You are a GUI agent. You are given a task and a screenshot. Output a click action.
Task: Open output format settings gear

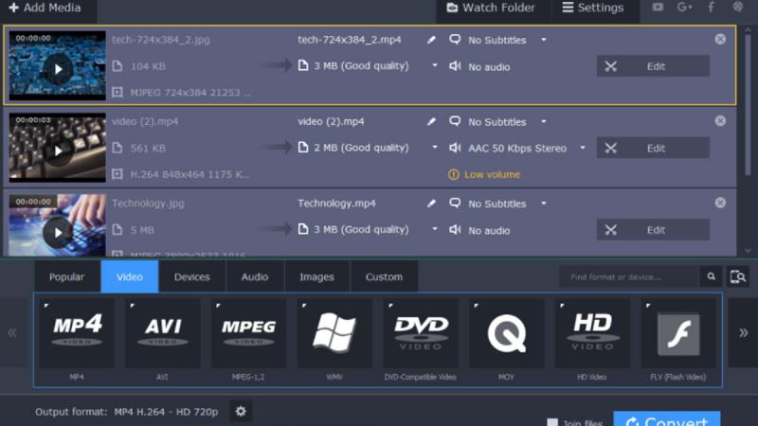[x=241, y=412]
